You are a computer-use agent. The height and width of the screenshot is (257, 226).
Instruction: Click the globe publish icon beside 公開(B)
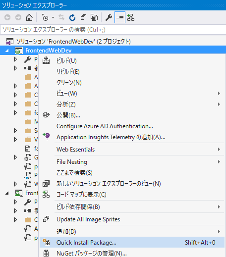click(x=46, y=115)
